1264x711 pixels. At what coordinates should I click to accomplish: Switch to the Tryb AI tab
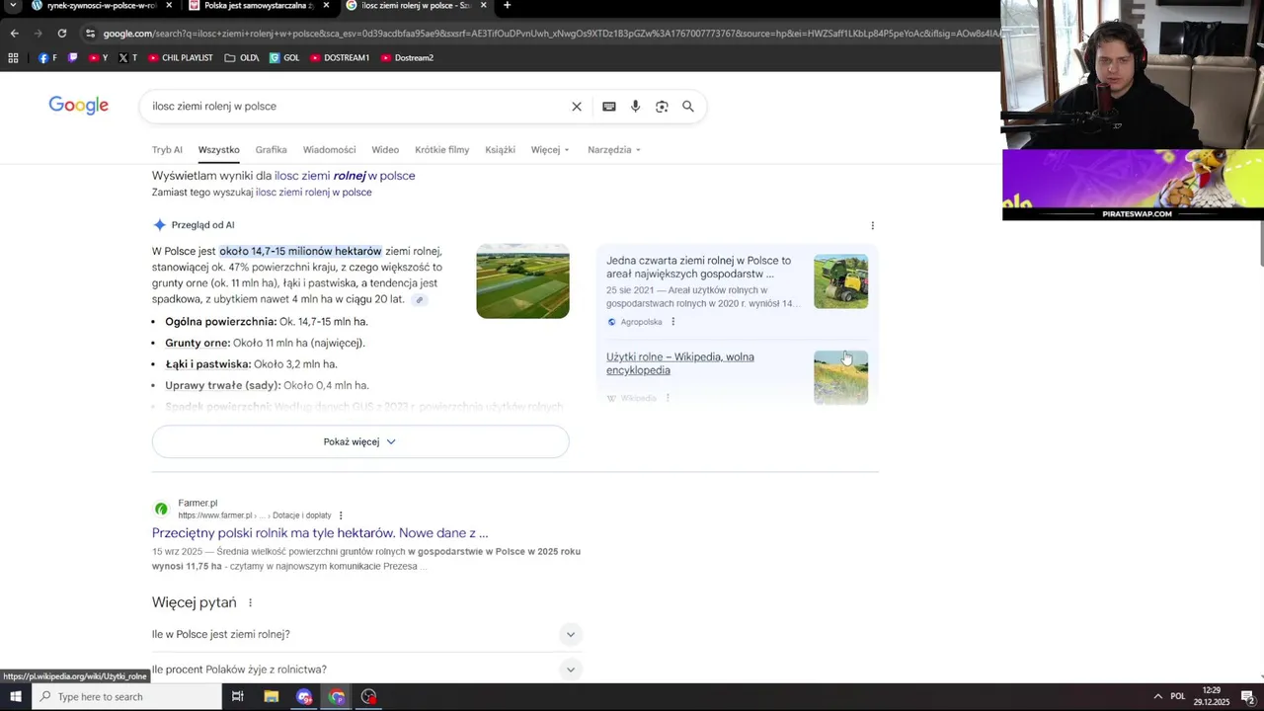coord(167,150)
